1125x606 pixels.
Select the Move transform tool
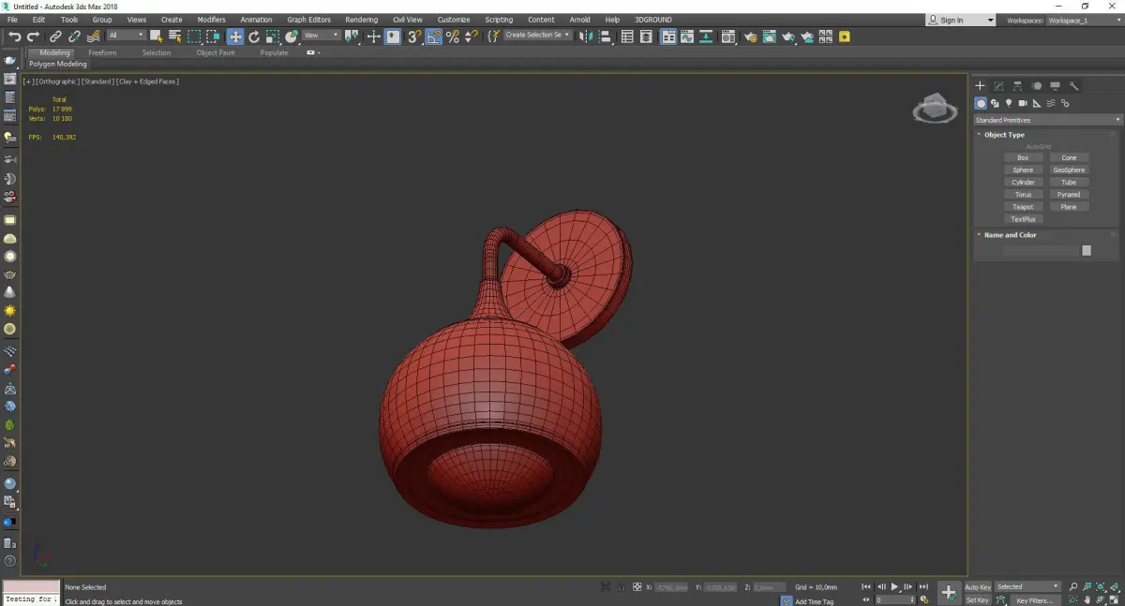click(234, 37)
